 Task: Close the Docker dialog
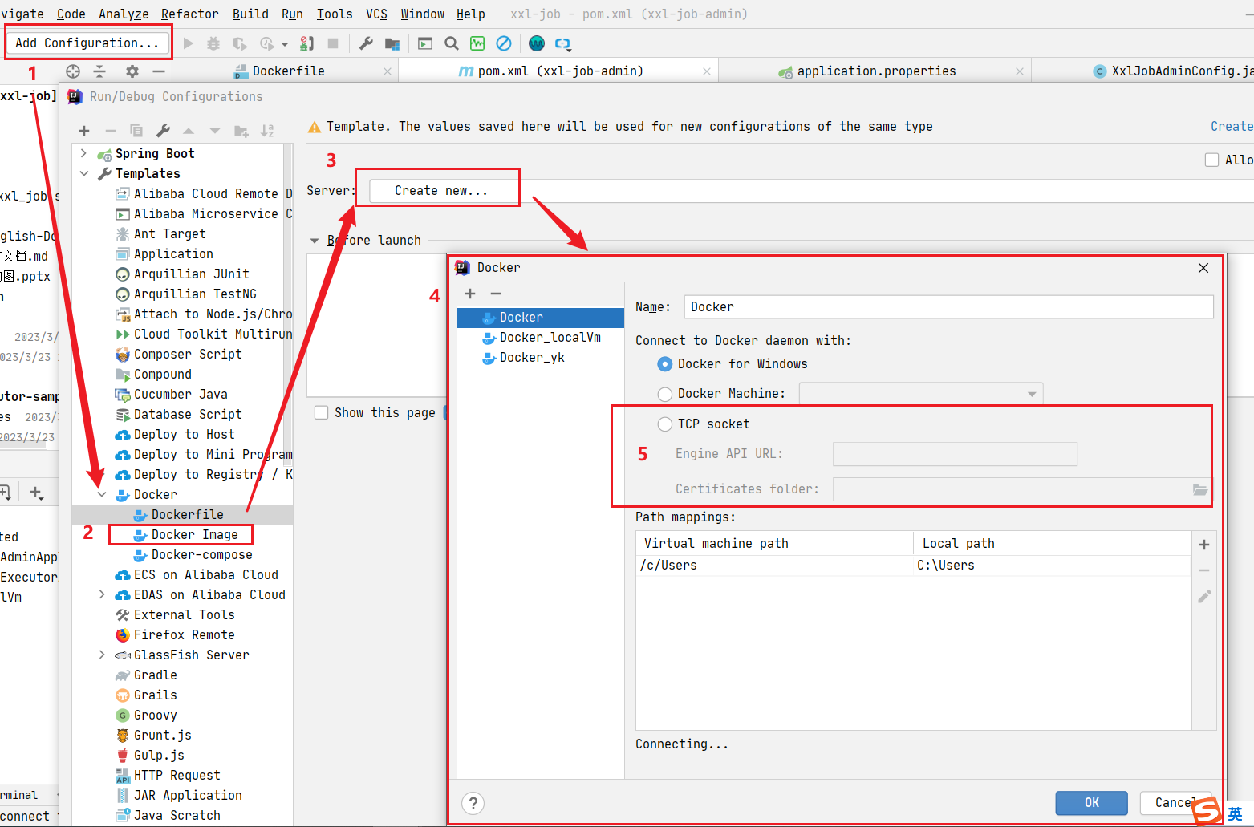click(x=1203, y=268)
